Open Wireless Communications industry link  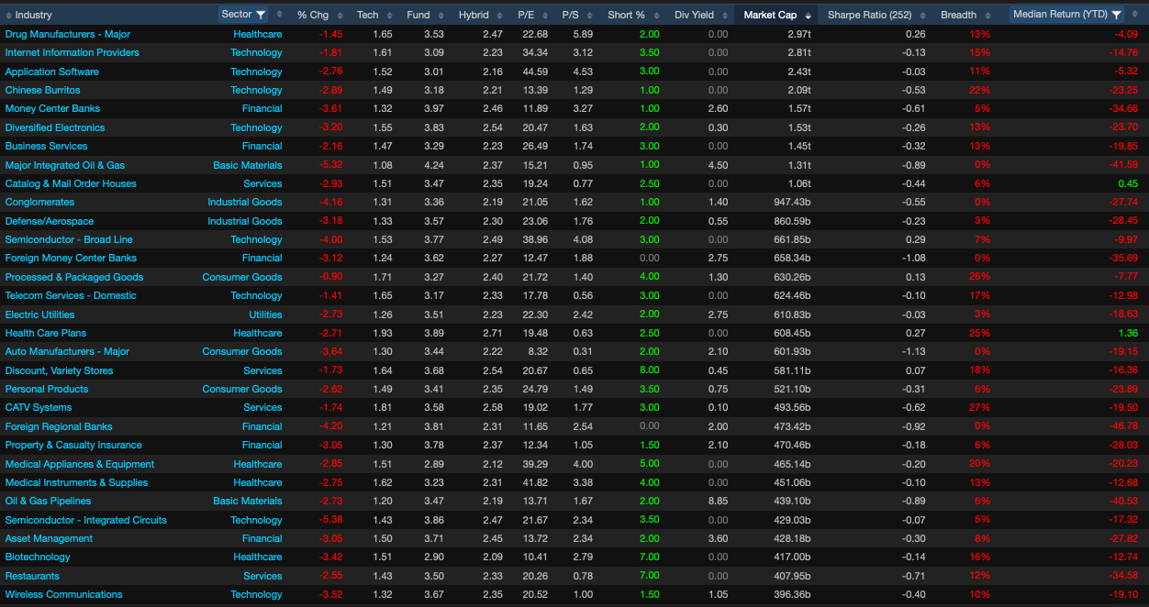click(64, 594)
